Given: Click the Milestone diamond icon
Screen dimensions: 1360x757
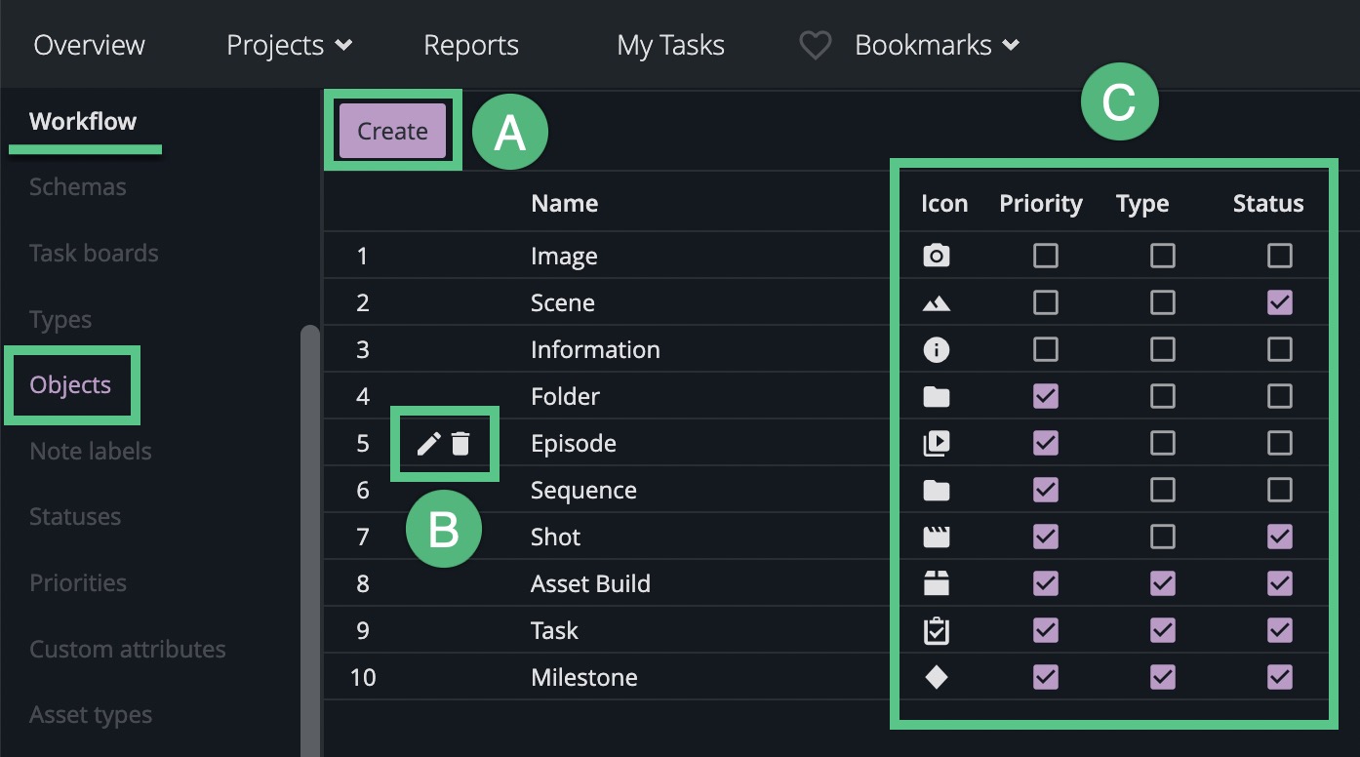Looking at the screenshot, I should coord(936,677).
